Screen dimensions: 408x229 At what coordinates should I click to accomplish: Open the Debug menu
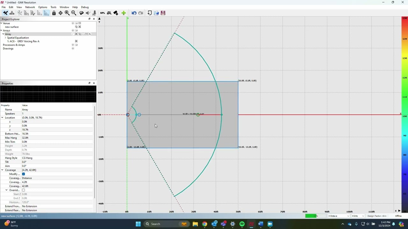pos(85,7)
